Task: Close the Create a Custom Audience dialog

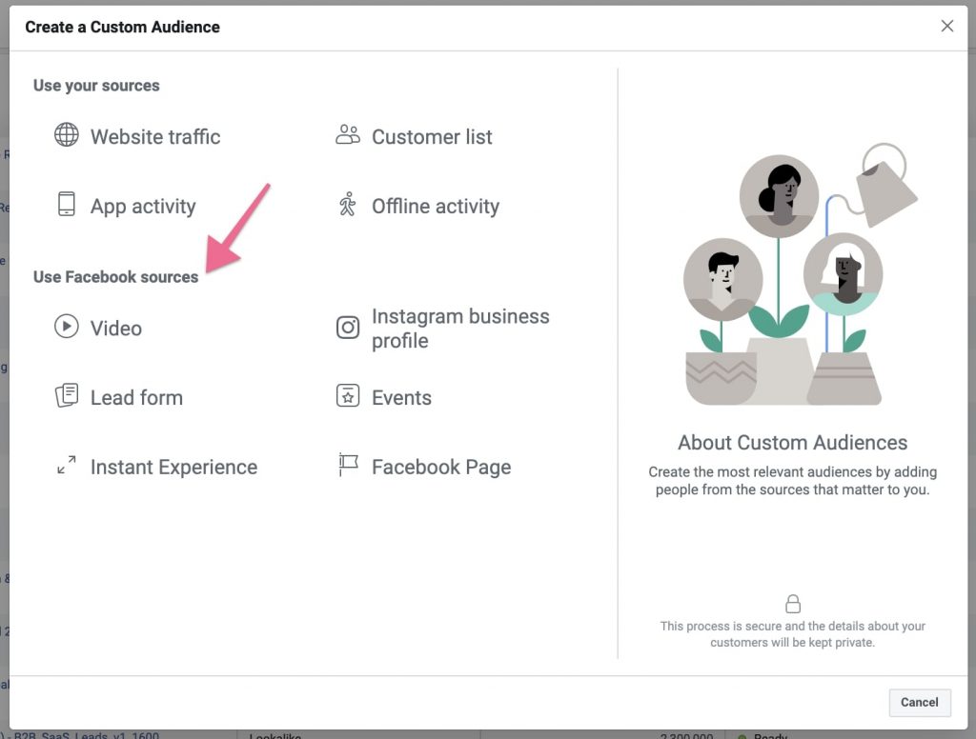Action: tap(946, 27)
